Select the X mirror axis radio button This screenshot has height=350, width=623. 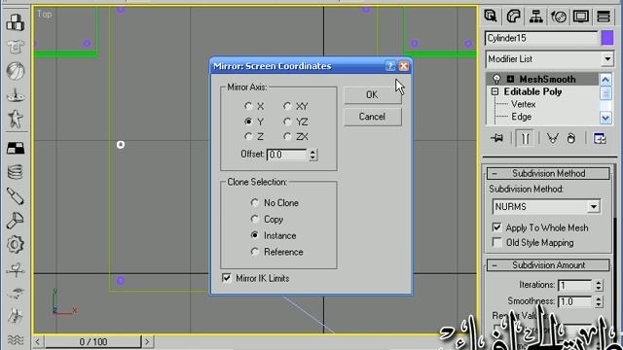[x=248, y=106]
